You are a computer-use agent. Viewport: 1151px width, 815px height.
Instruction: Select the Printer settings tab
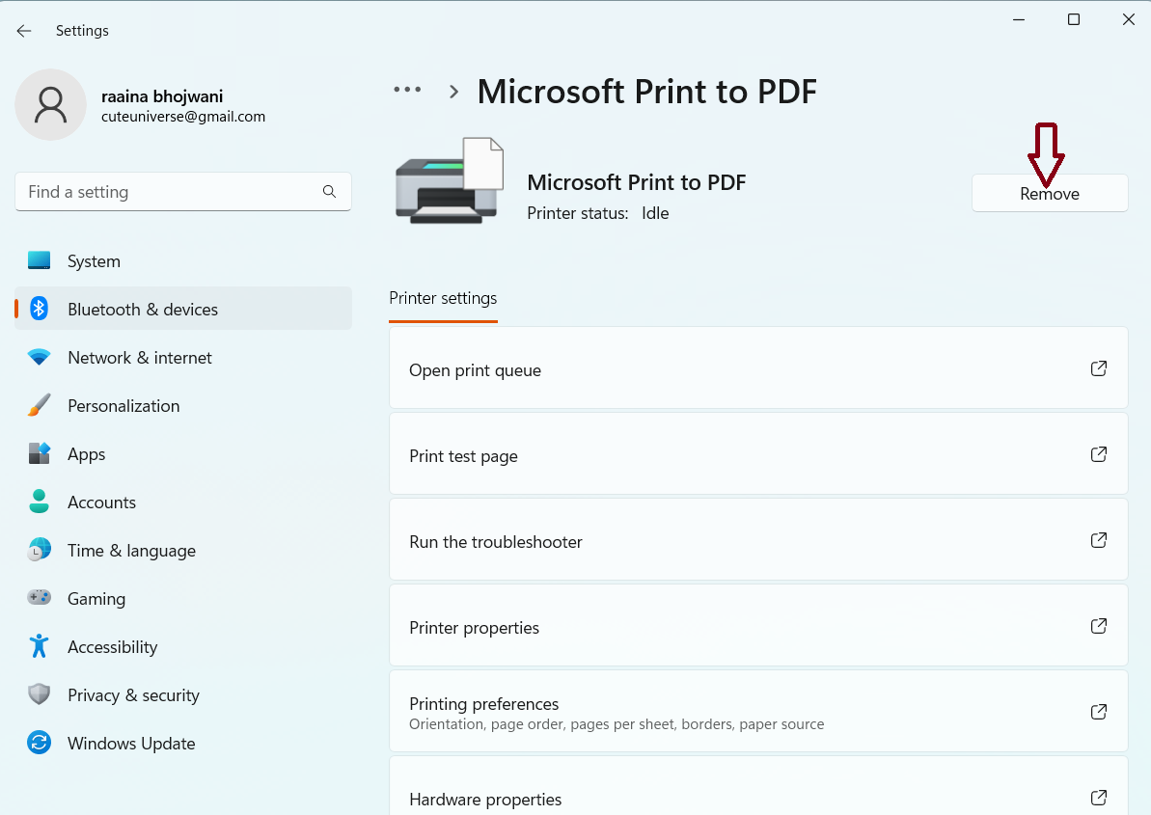[x=443, y=298]
